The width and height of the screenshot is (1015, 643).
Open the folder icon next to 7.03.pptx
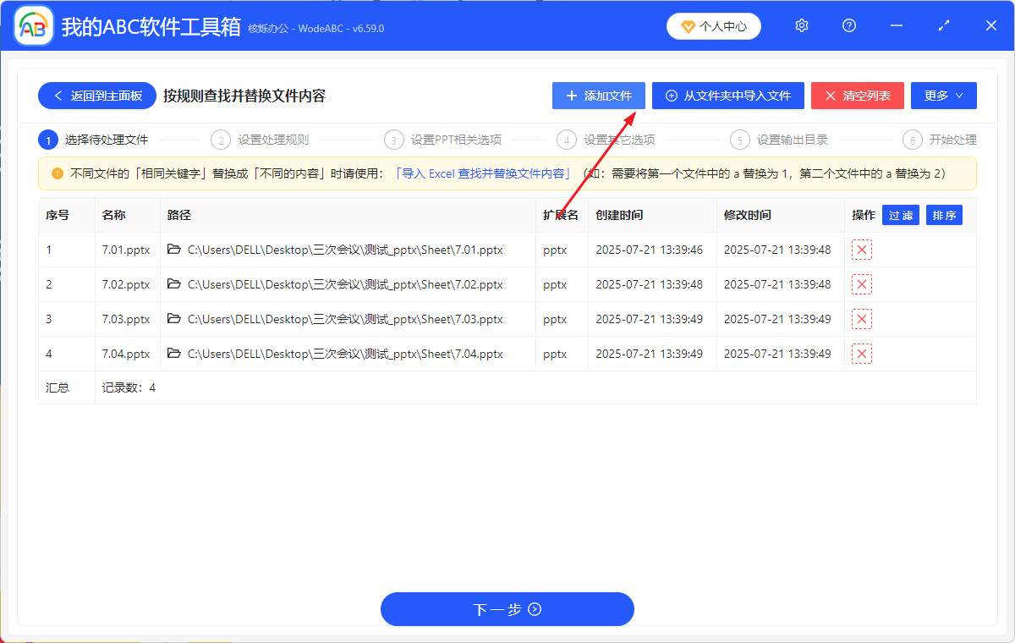(173, 319)
